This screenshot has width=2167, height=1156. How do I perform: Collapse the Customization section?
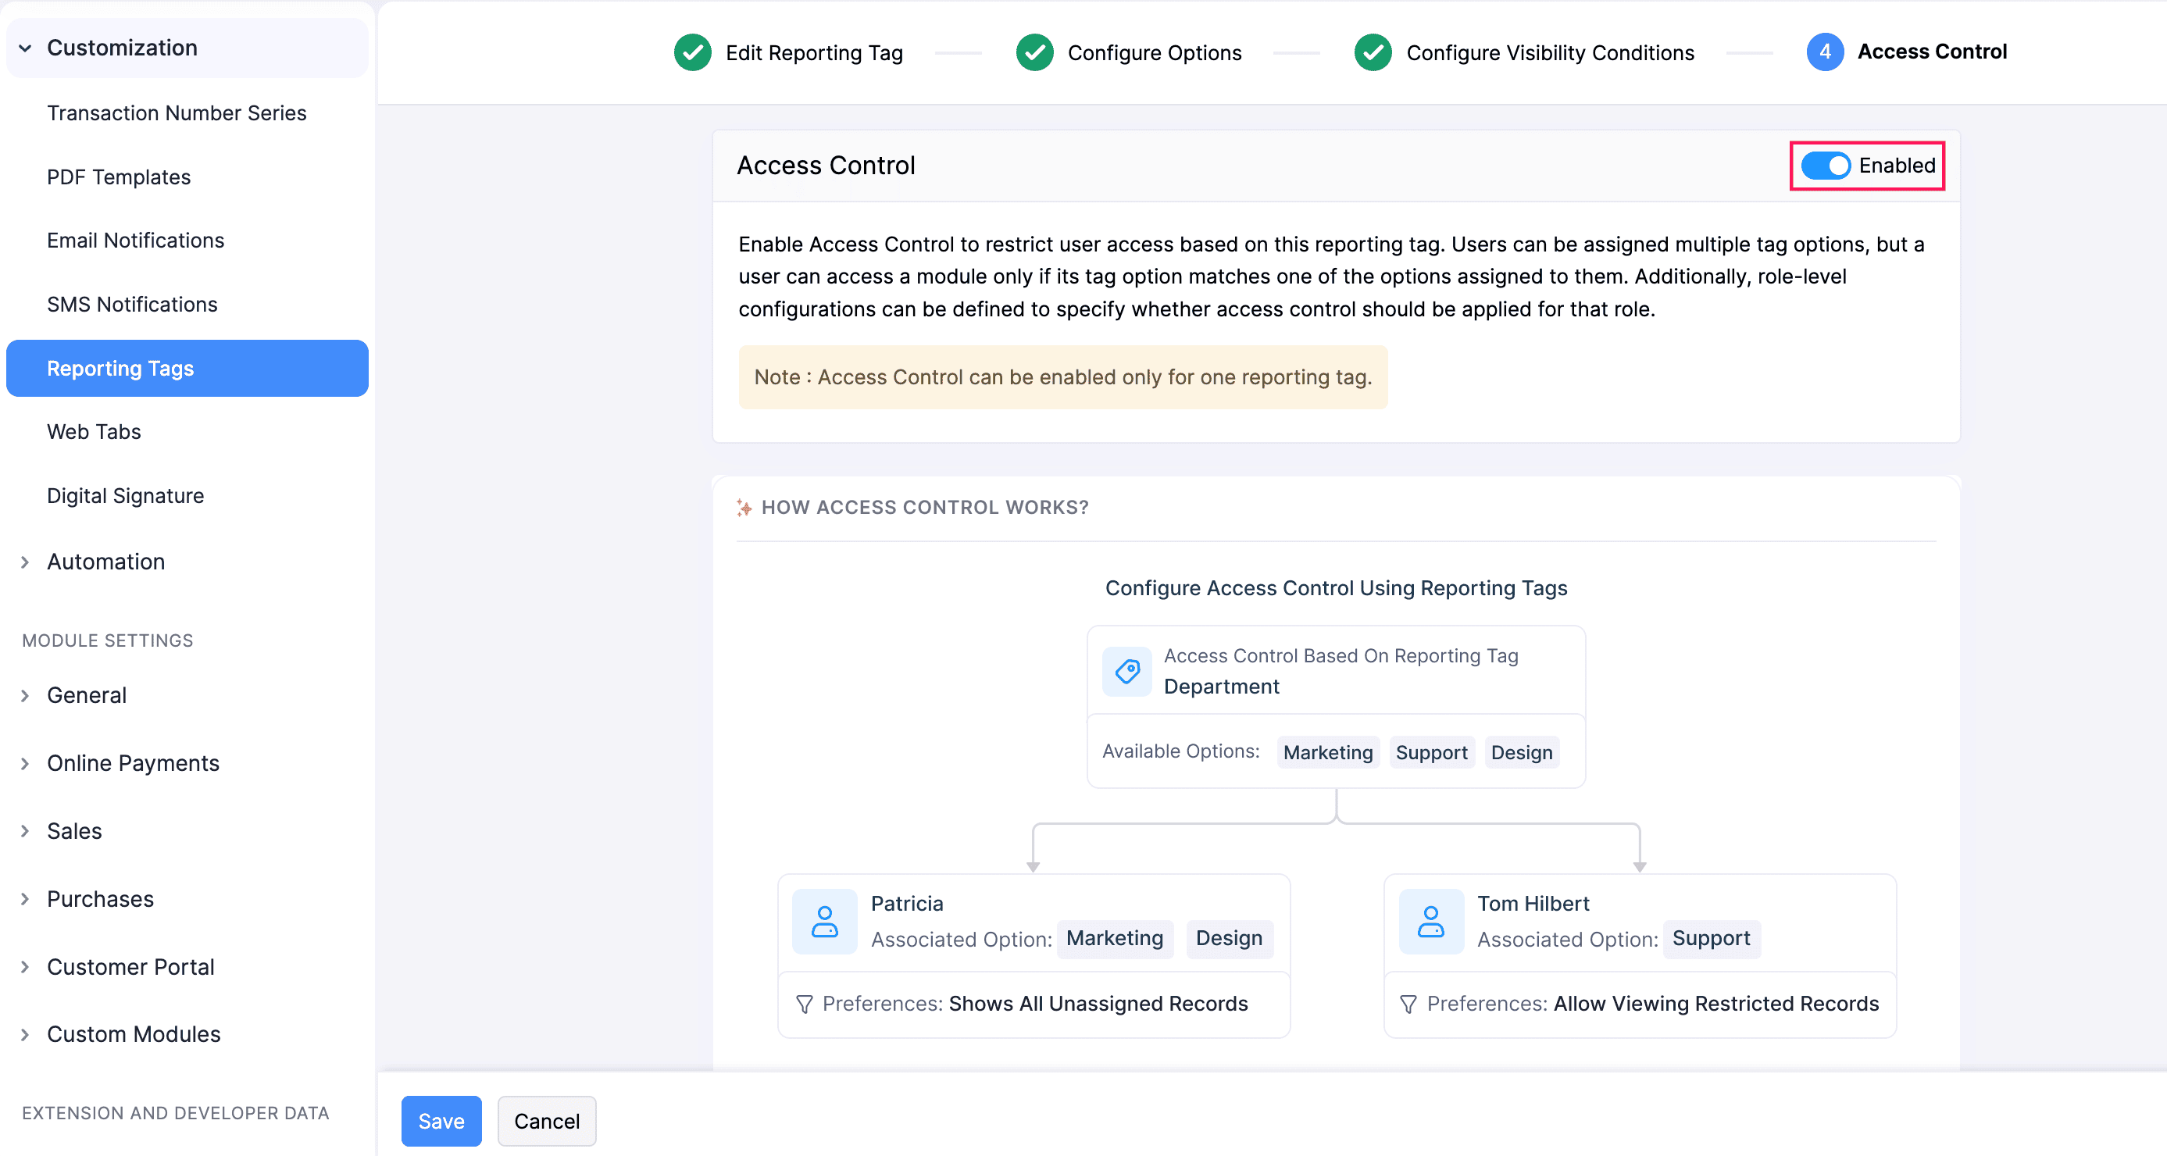[25, 47]
